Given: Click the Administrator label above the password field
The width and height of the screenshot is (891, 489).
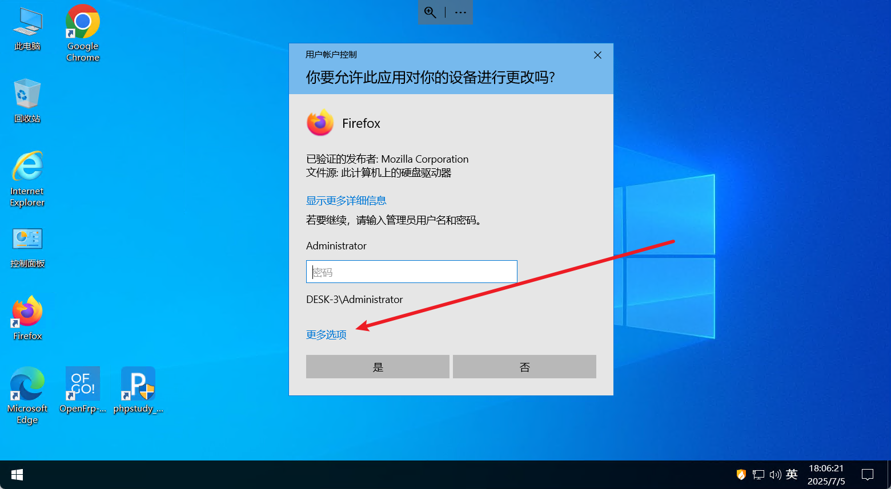Looking at the screenshot, I should 336,246.
